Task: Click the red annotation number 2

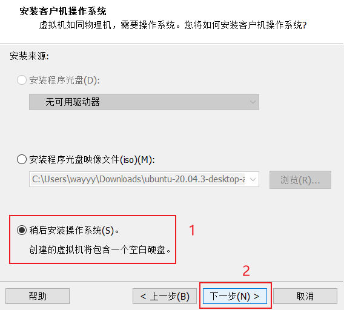Action: (x=246, y=271)
